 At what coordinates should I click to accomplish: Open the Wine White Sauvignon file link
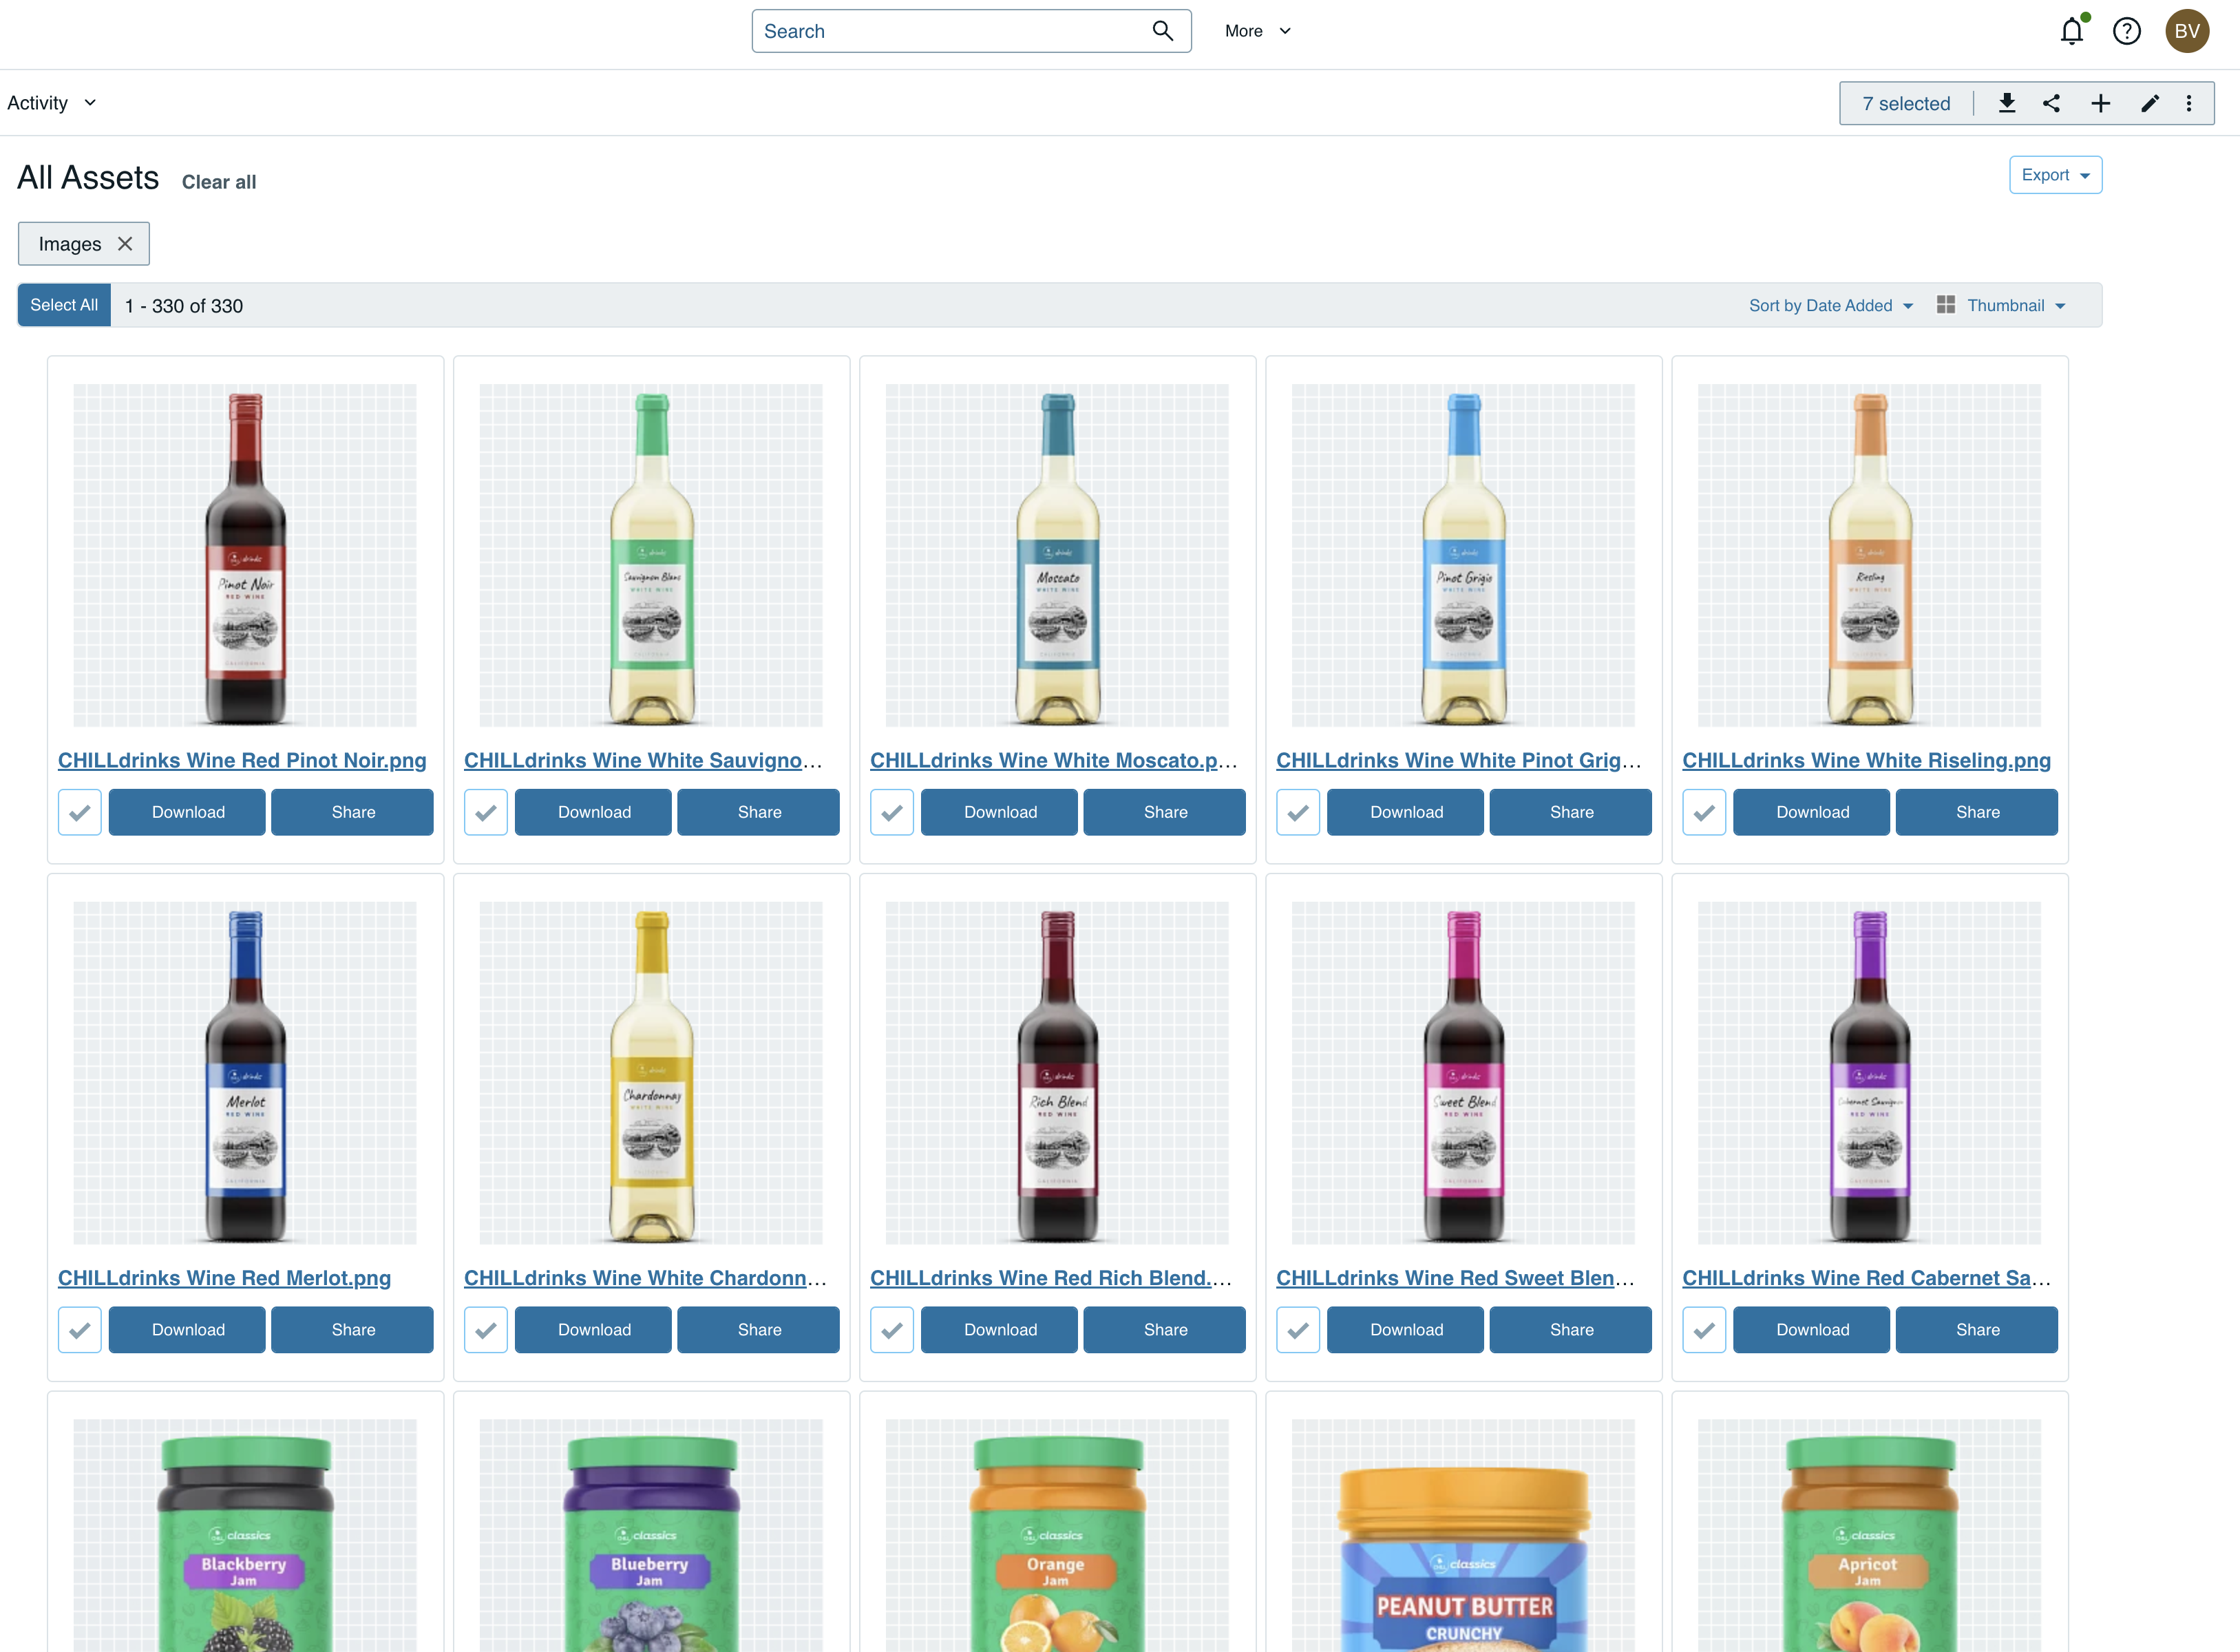[644, 760]
